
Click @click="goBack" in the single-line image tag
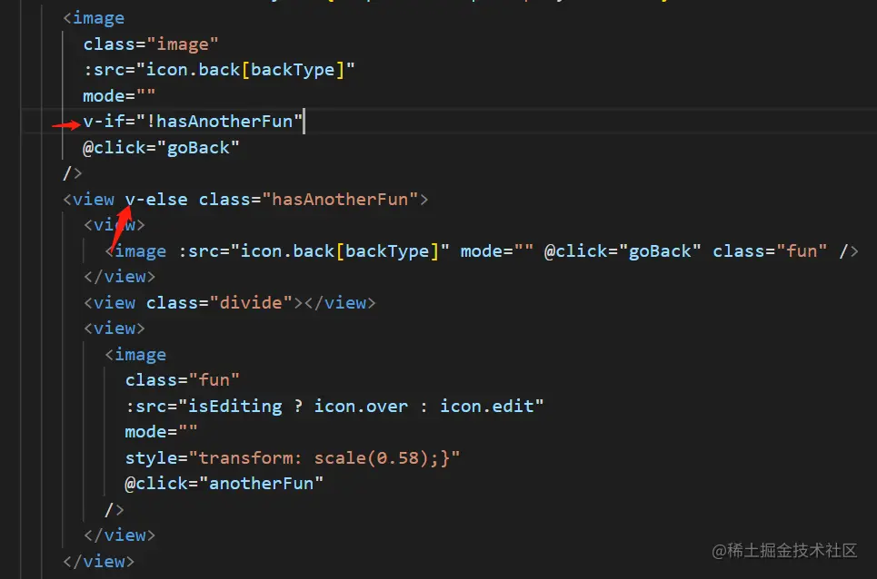pyautogui.click(x=623, y=251)
